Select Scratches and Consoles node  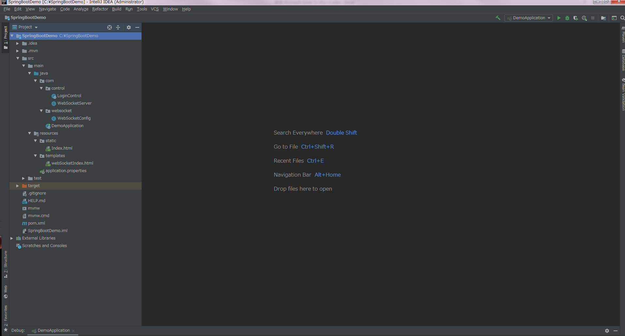[44, 246]
